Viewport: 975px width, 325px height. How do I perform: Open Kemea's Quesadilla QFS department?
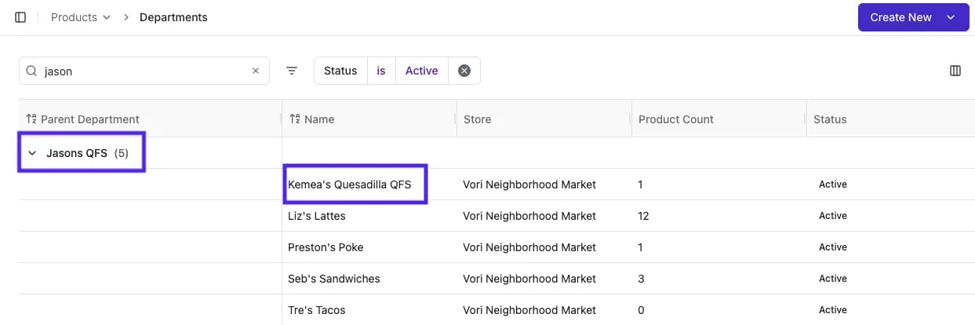tap(349, 184)
